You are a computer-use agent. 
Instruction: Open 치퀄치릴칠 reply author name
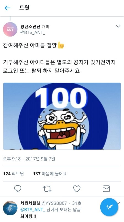tap(30, 203)
